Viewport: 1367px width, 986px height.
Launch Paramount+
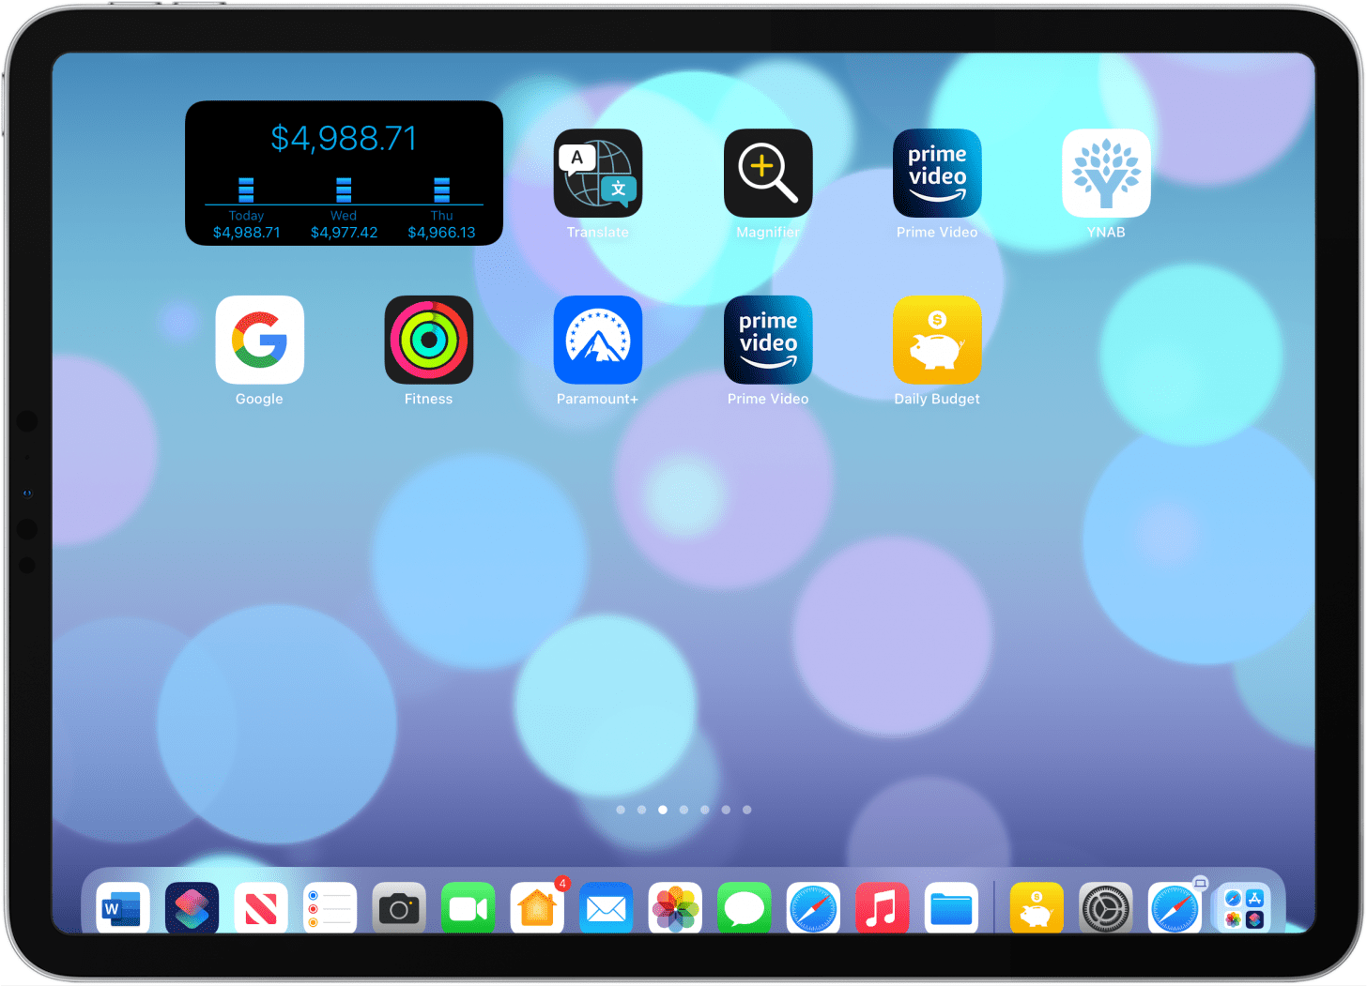coord(598,340)
